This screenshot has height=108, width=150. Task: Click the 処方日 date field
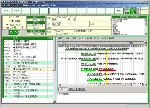point(36,20)
